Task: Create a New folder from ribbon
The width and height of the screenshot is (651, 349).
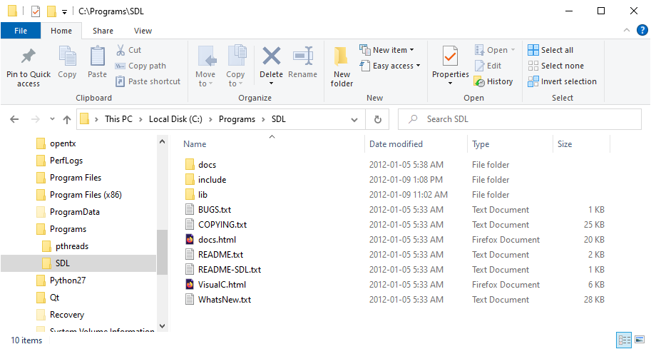Action: [342, 66]
